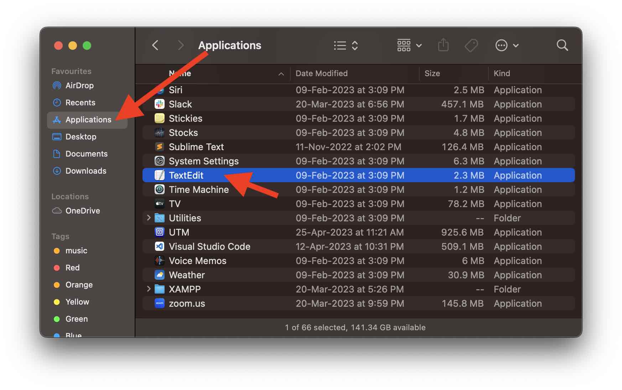622x390 pixels.
Task: Toggle sort direction on the Name column
Action: [281, 74]
